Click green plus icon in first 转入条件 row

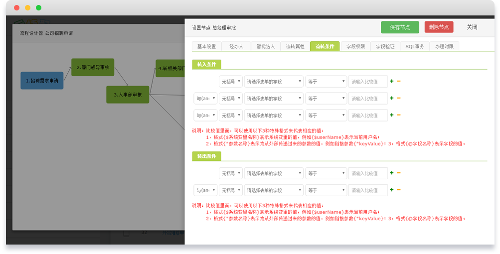coord(392,81)
